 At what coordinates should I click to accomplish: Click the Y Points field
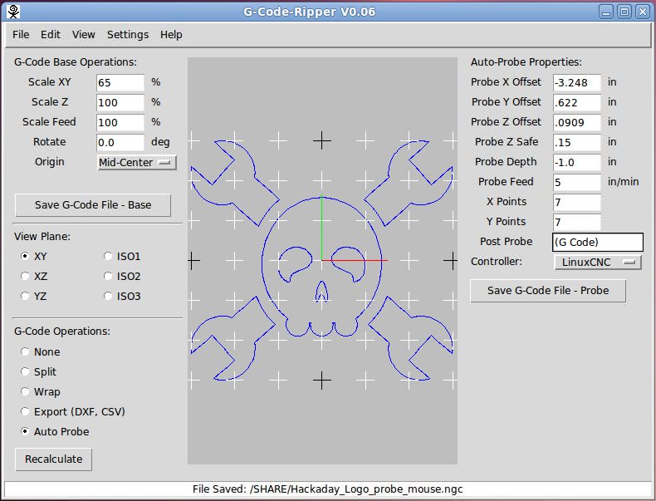point(577,222)
